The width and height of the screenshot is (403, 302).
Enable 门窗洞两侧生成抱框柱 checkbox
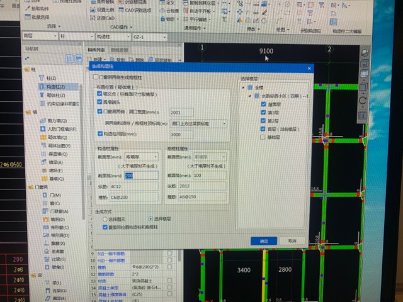[x=96, y=77]
